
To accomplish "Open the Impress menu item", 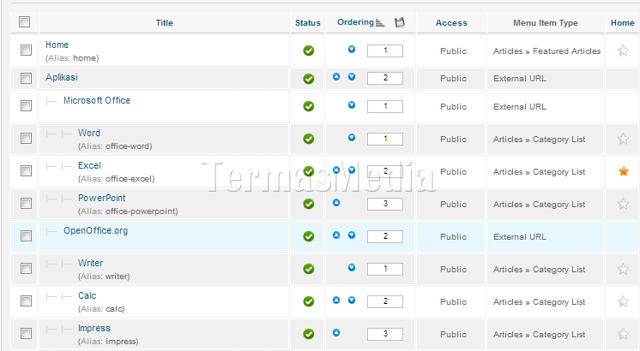I will coord(94,328).
